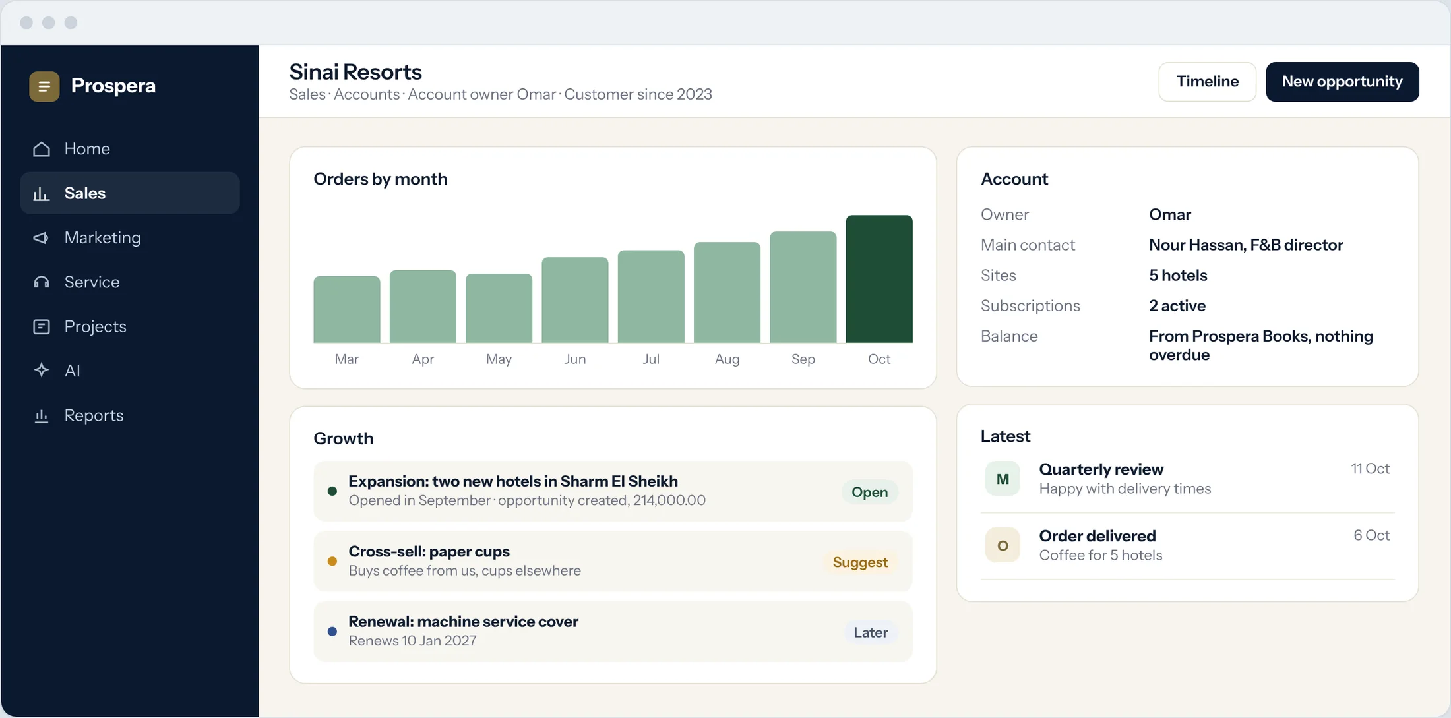Click the Orders by month heading
The width and height of the screenshot is (1451, 718).
[381, 179]
